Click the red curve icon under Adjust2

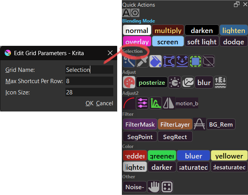pyautogui.click(x=129, y=103)
